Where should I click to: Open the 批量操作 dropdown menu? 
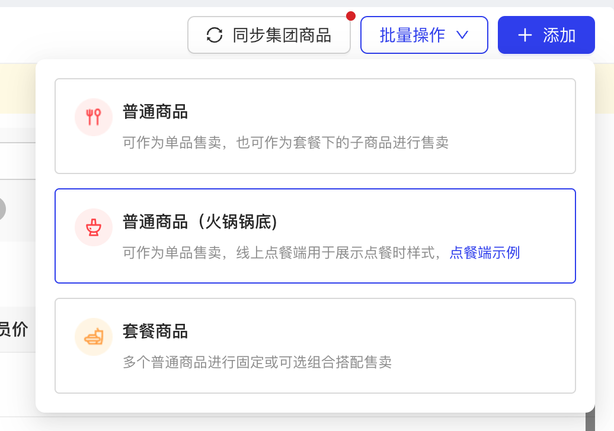[x=424, y=35]
